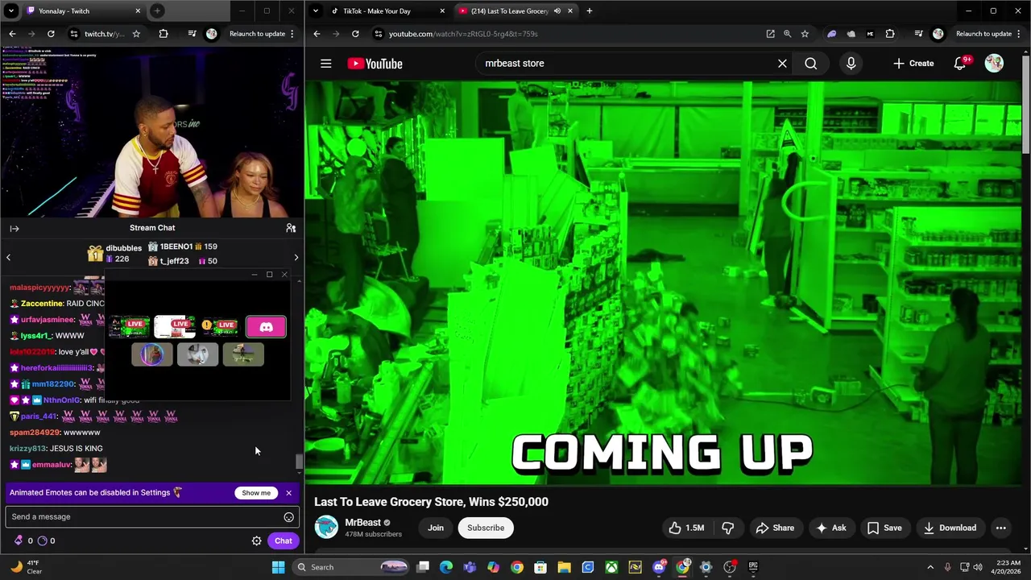
Task: Open the taskbar volume control
Action: [x=979, y=567]
